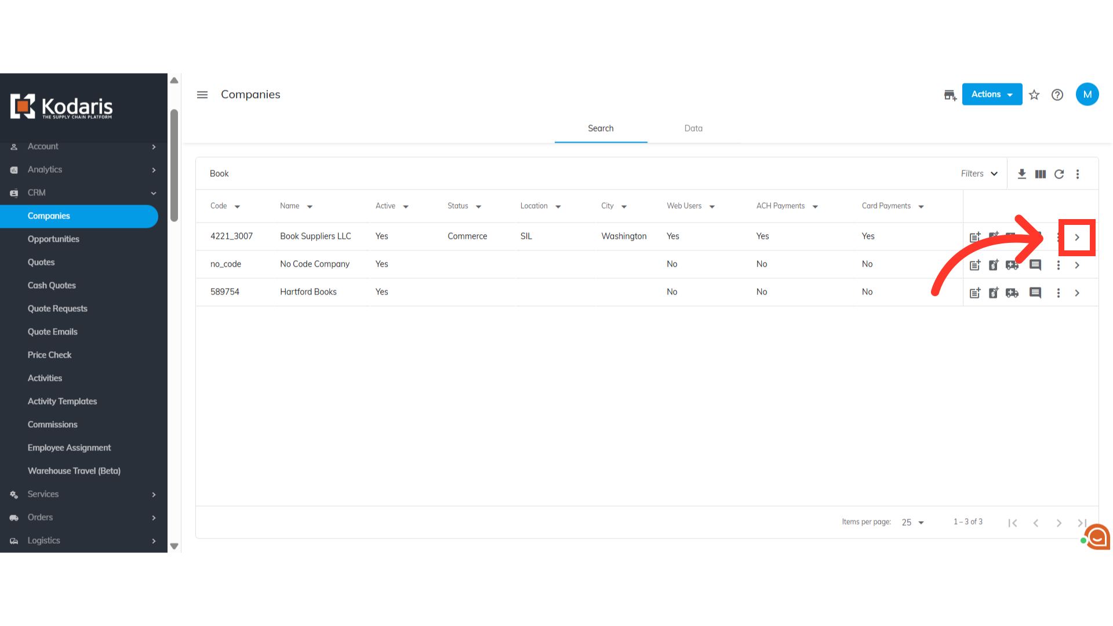The image size is (1113, 626).
Task: Refresh the companies table
Action: coord(1059,174)
